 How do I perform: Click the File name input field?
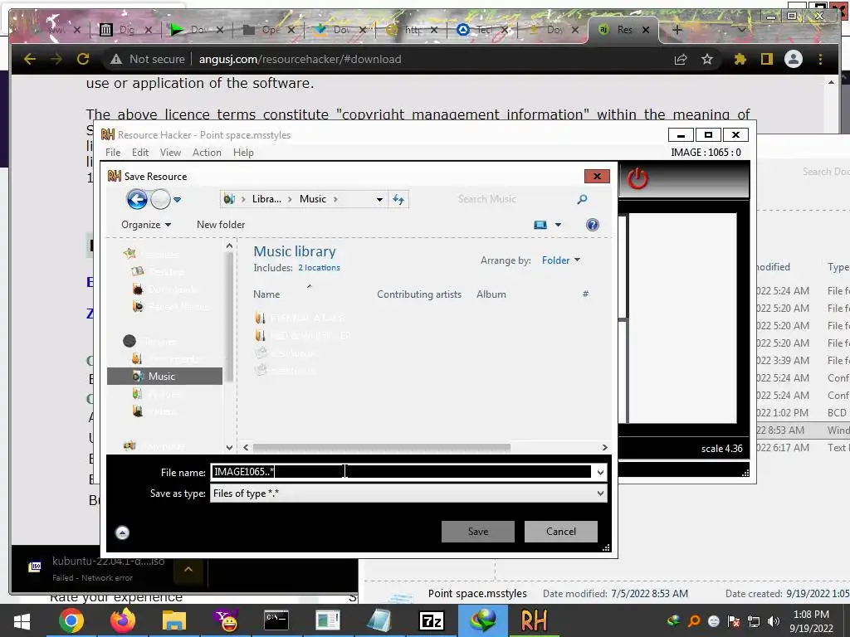401,472
